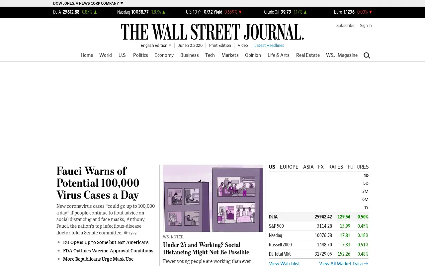This screenshot has height=266, width=425.
Task: Select the Markets navigation item
Action: click(230, 55)
